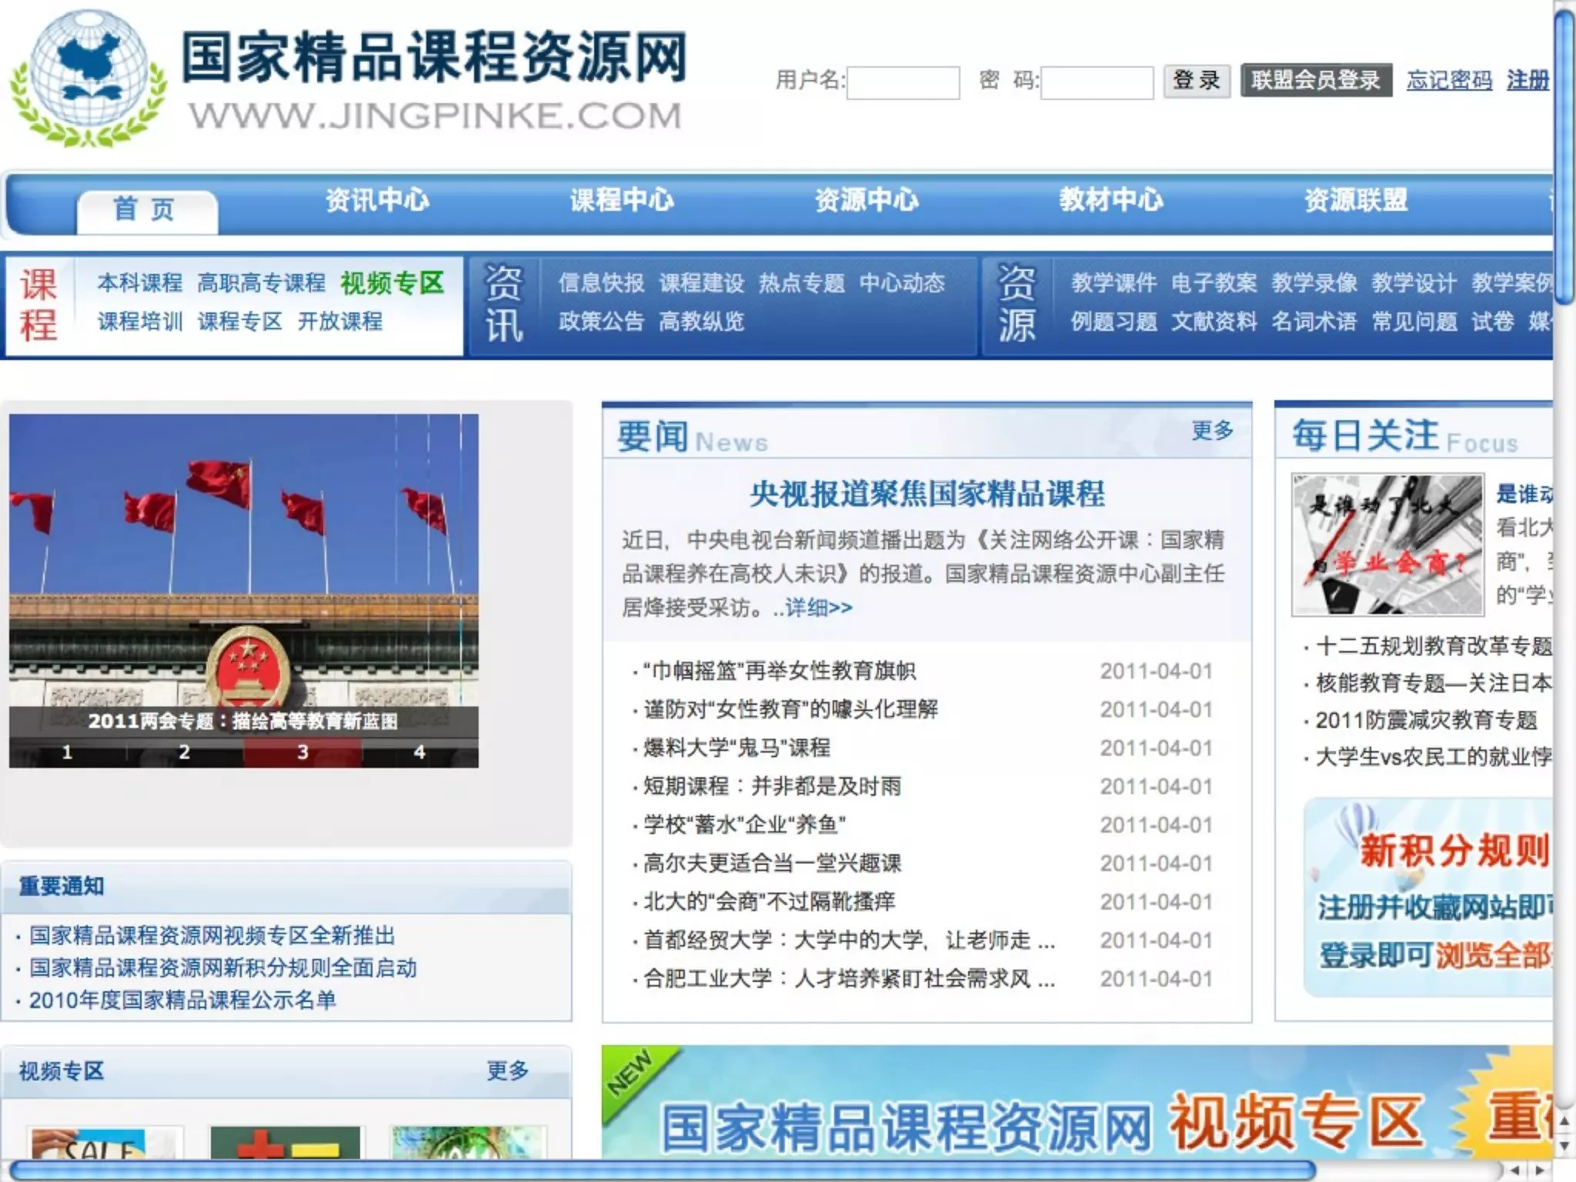Expand news list with 更多 in 要闻
Screen dimensions: 1576x1182
click(x=1212, y=430)
